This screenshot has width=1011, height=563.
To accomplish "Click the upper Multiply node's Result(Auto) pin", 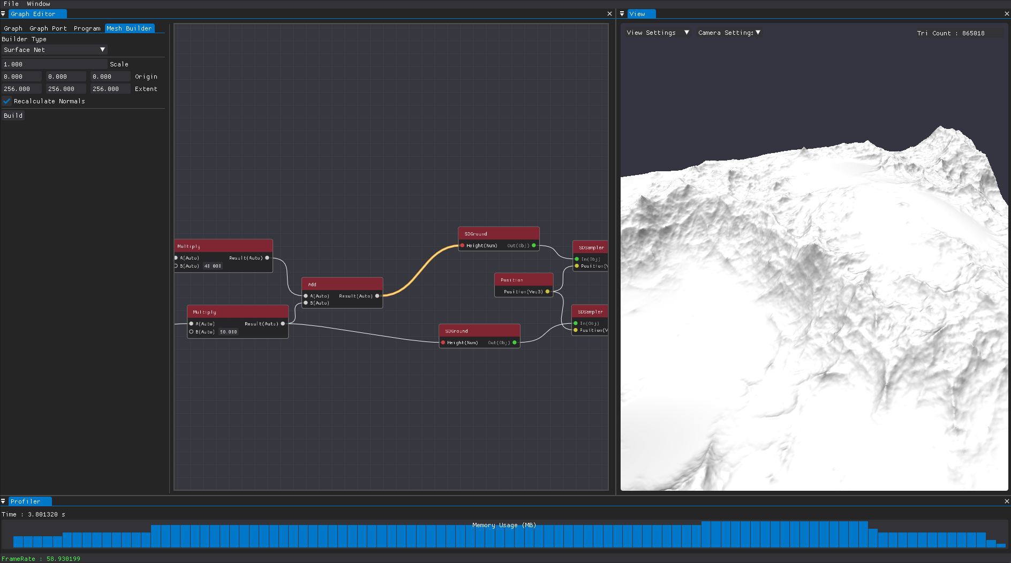I will [267, 258].
